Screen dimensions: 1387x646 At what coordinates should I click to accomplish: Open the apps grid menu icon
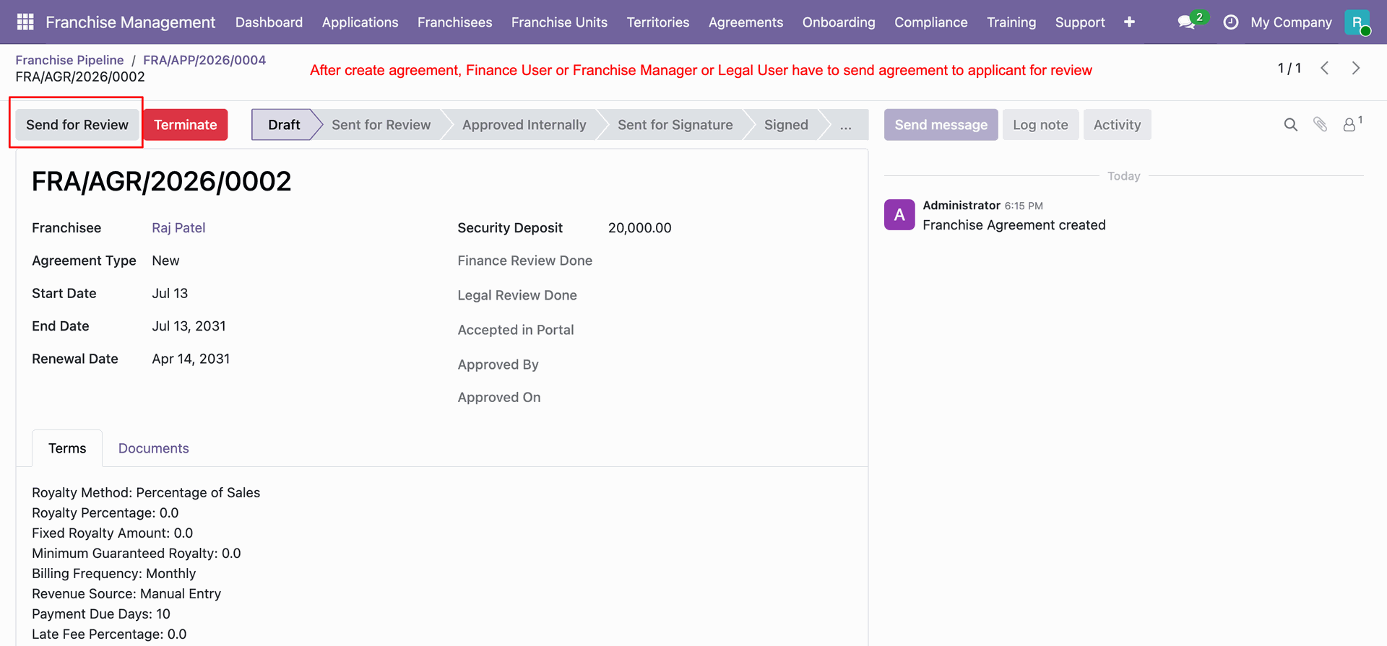click(25, 22)
